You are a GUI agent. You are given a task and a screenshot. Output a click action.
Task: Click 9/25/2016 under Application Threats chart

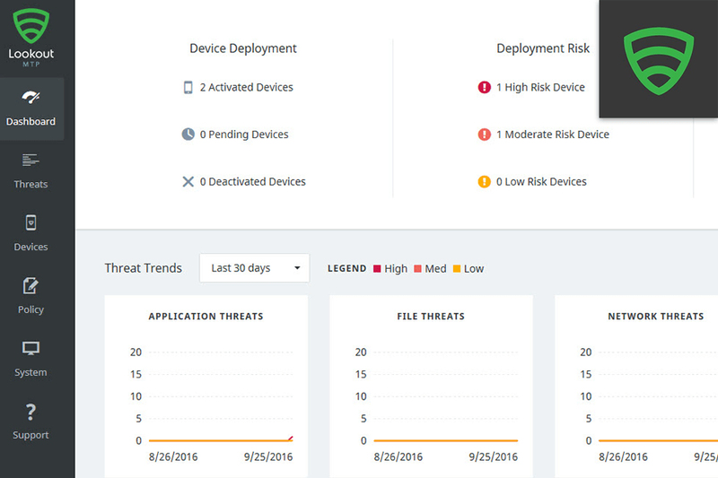(x=268, y=457)
